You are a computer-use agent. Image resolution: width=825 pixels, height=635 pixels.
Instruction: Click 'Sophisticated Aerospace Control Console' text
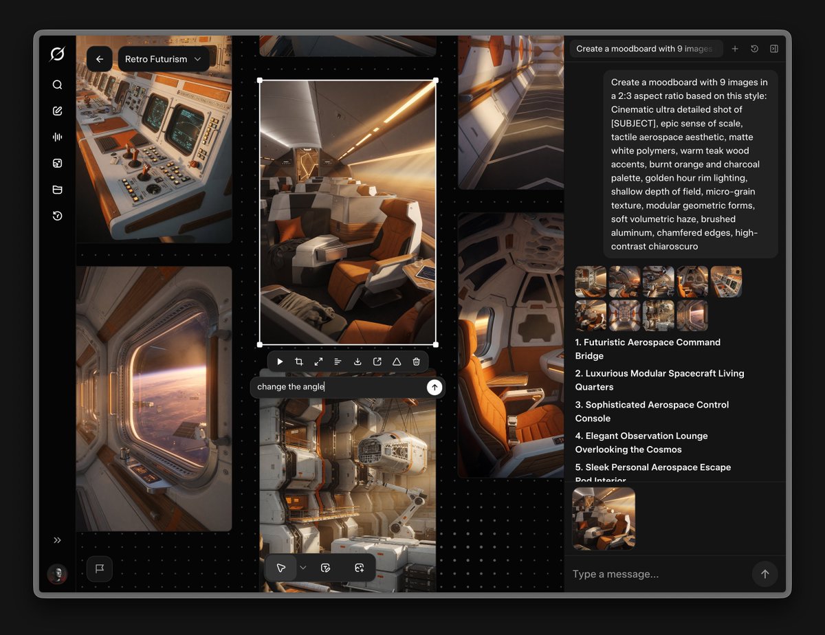[652, 412]
